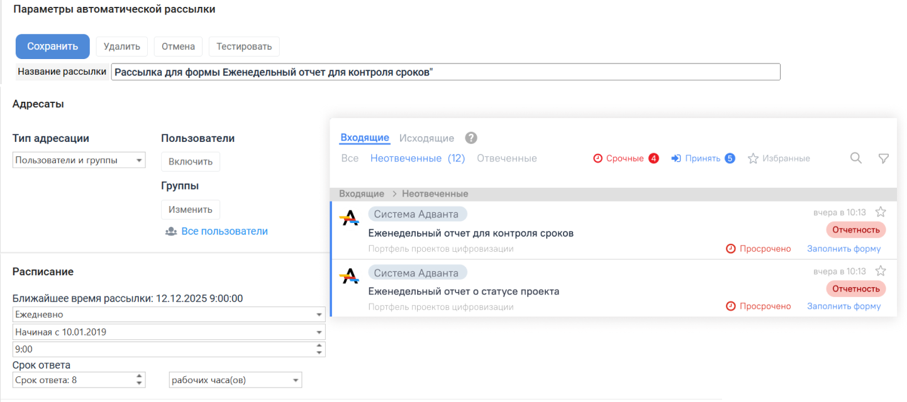Screen dimensions: 907x402
Task: Select the Отвеченные filter tab
Action: [x=506, y=158]
